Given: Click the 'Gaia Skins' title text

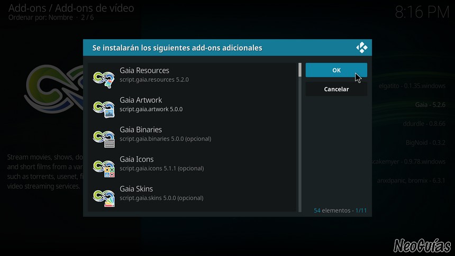Looking at the screenshot, I should (136, 189).
